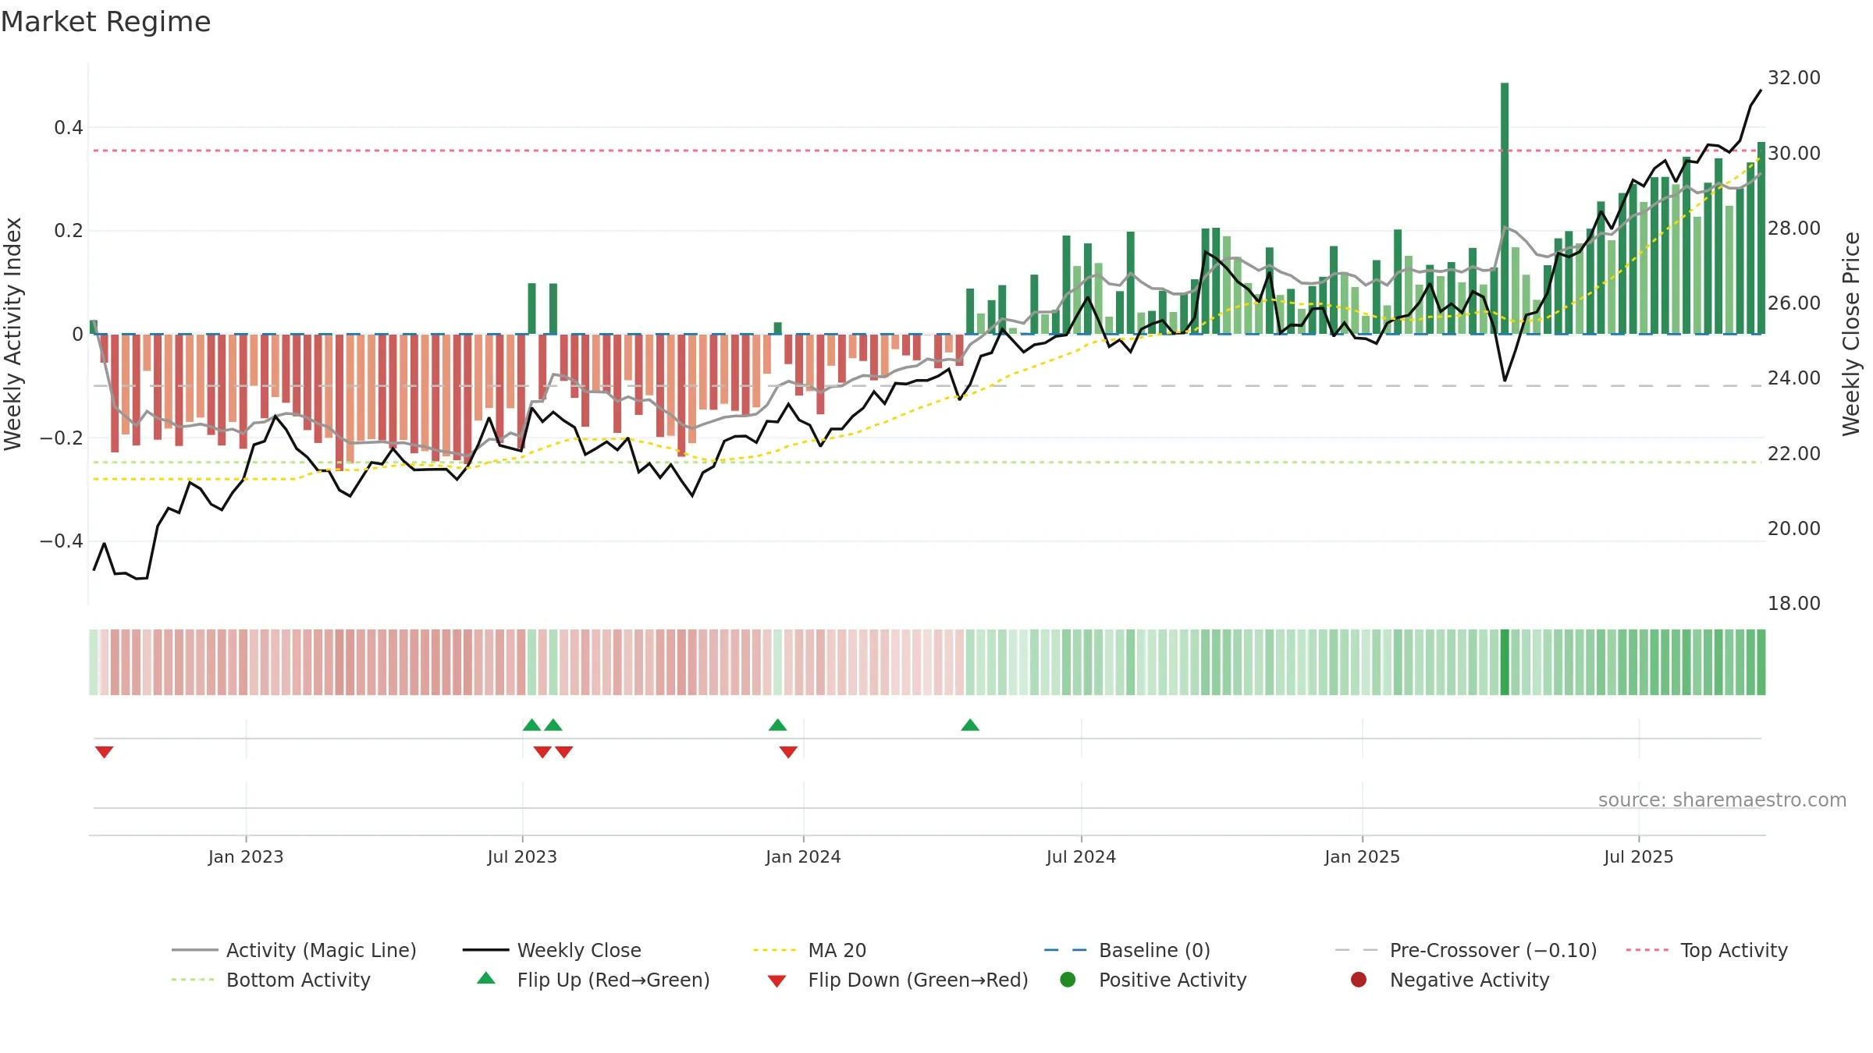The width and height of the screenshot is (1873, 1053).
Task: Click the first red flip-down marker at chart start
Action: (105, 752)
